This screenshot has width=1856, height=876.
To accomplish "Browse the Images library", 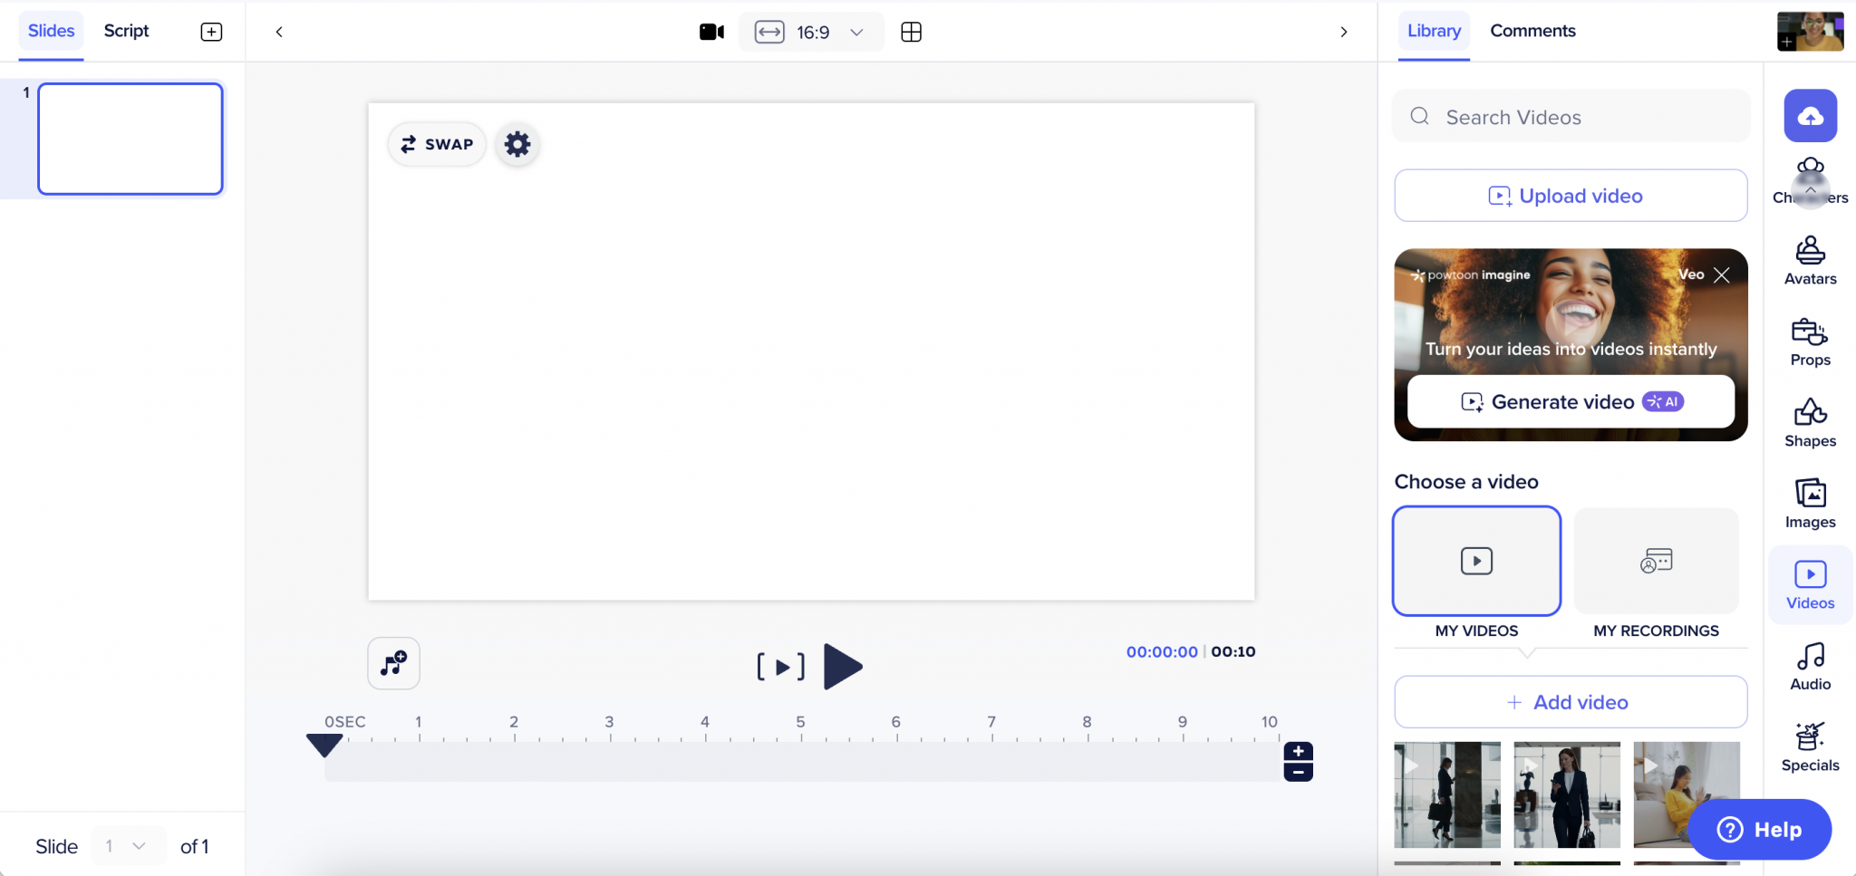I will tap(1808, 504).
